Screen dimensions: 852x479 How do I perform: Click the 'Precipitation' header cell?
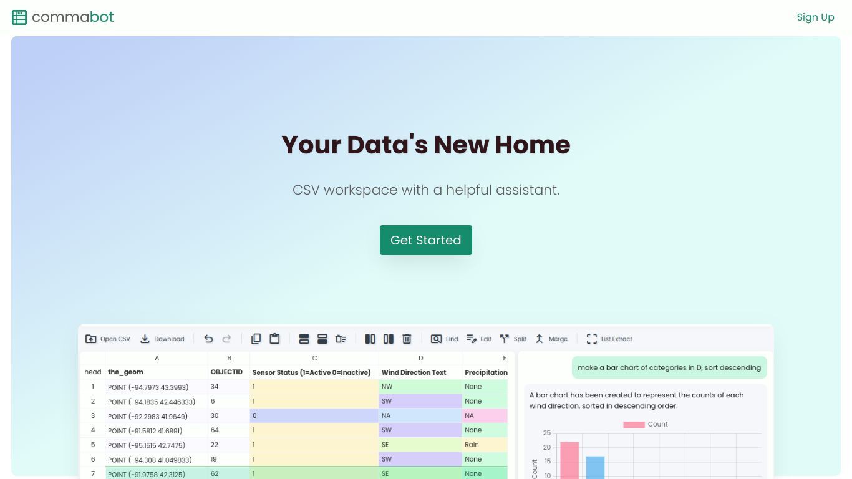pos(485,372)
